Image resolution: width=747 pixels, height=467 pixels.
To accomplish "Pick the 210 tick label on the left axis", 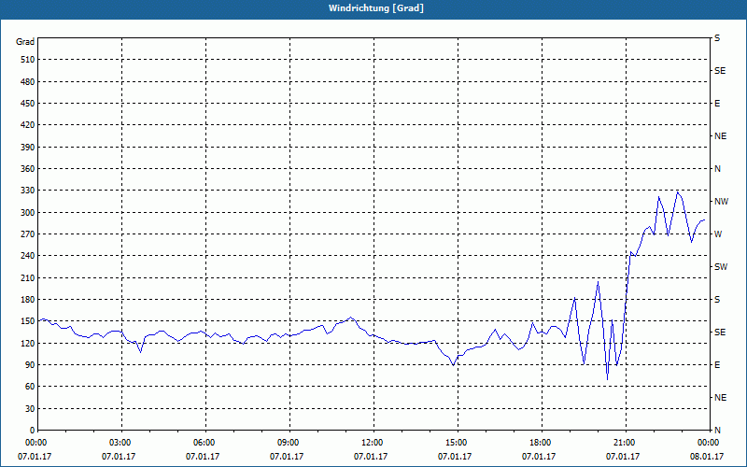I will [28, 277].
